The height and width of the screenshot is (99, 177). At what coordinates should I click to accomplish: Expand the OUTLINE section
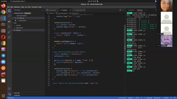pos(28,93)
